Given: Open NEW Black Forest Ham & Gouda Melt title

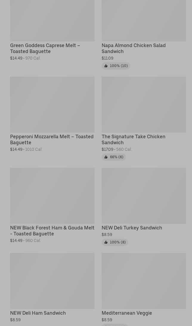Looking at the screenshot, I should pos(52,231).
